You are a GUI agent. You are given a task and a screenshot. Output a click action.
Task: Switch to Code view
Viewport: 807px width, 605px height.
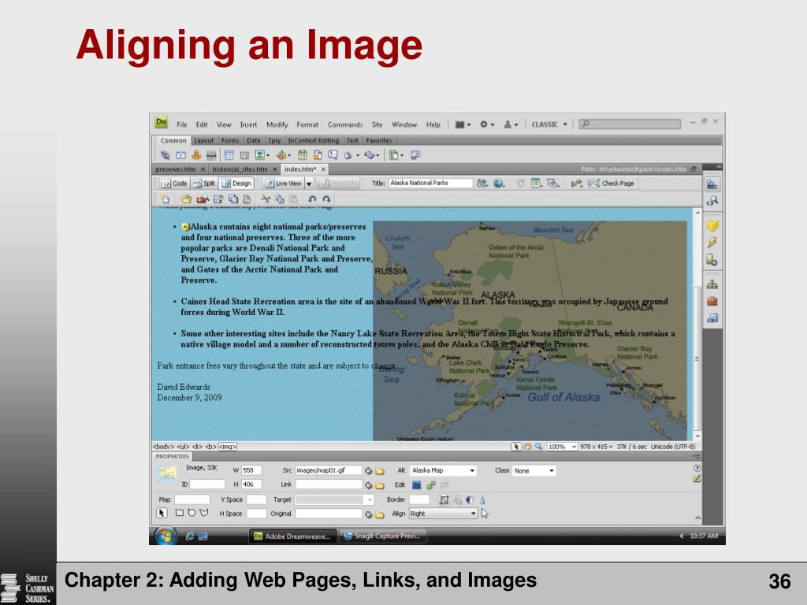[x=174, y=183]
